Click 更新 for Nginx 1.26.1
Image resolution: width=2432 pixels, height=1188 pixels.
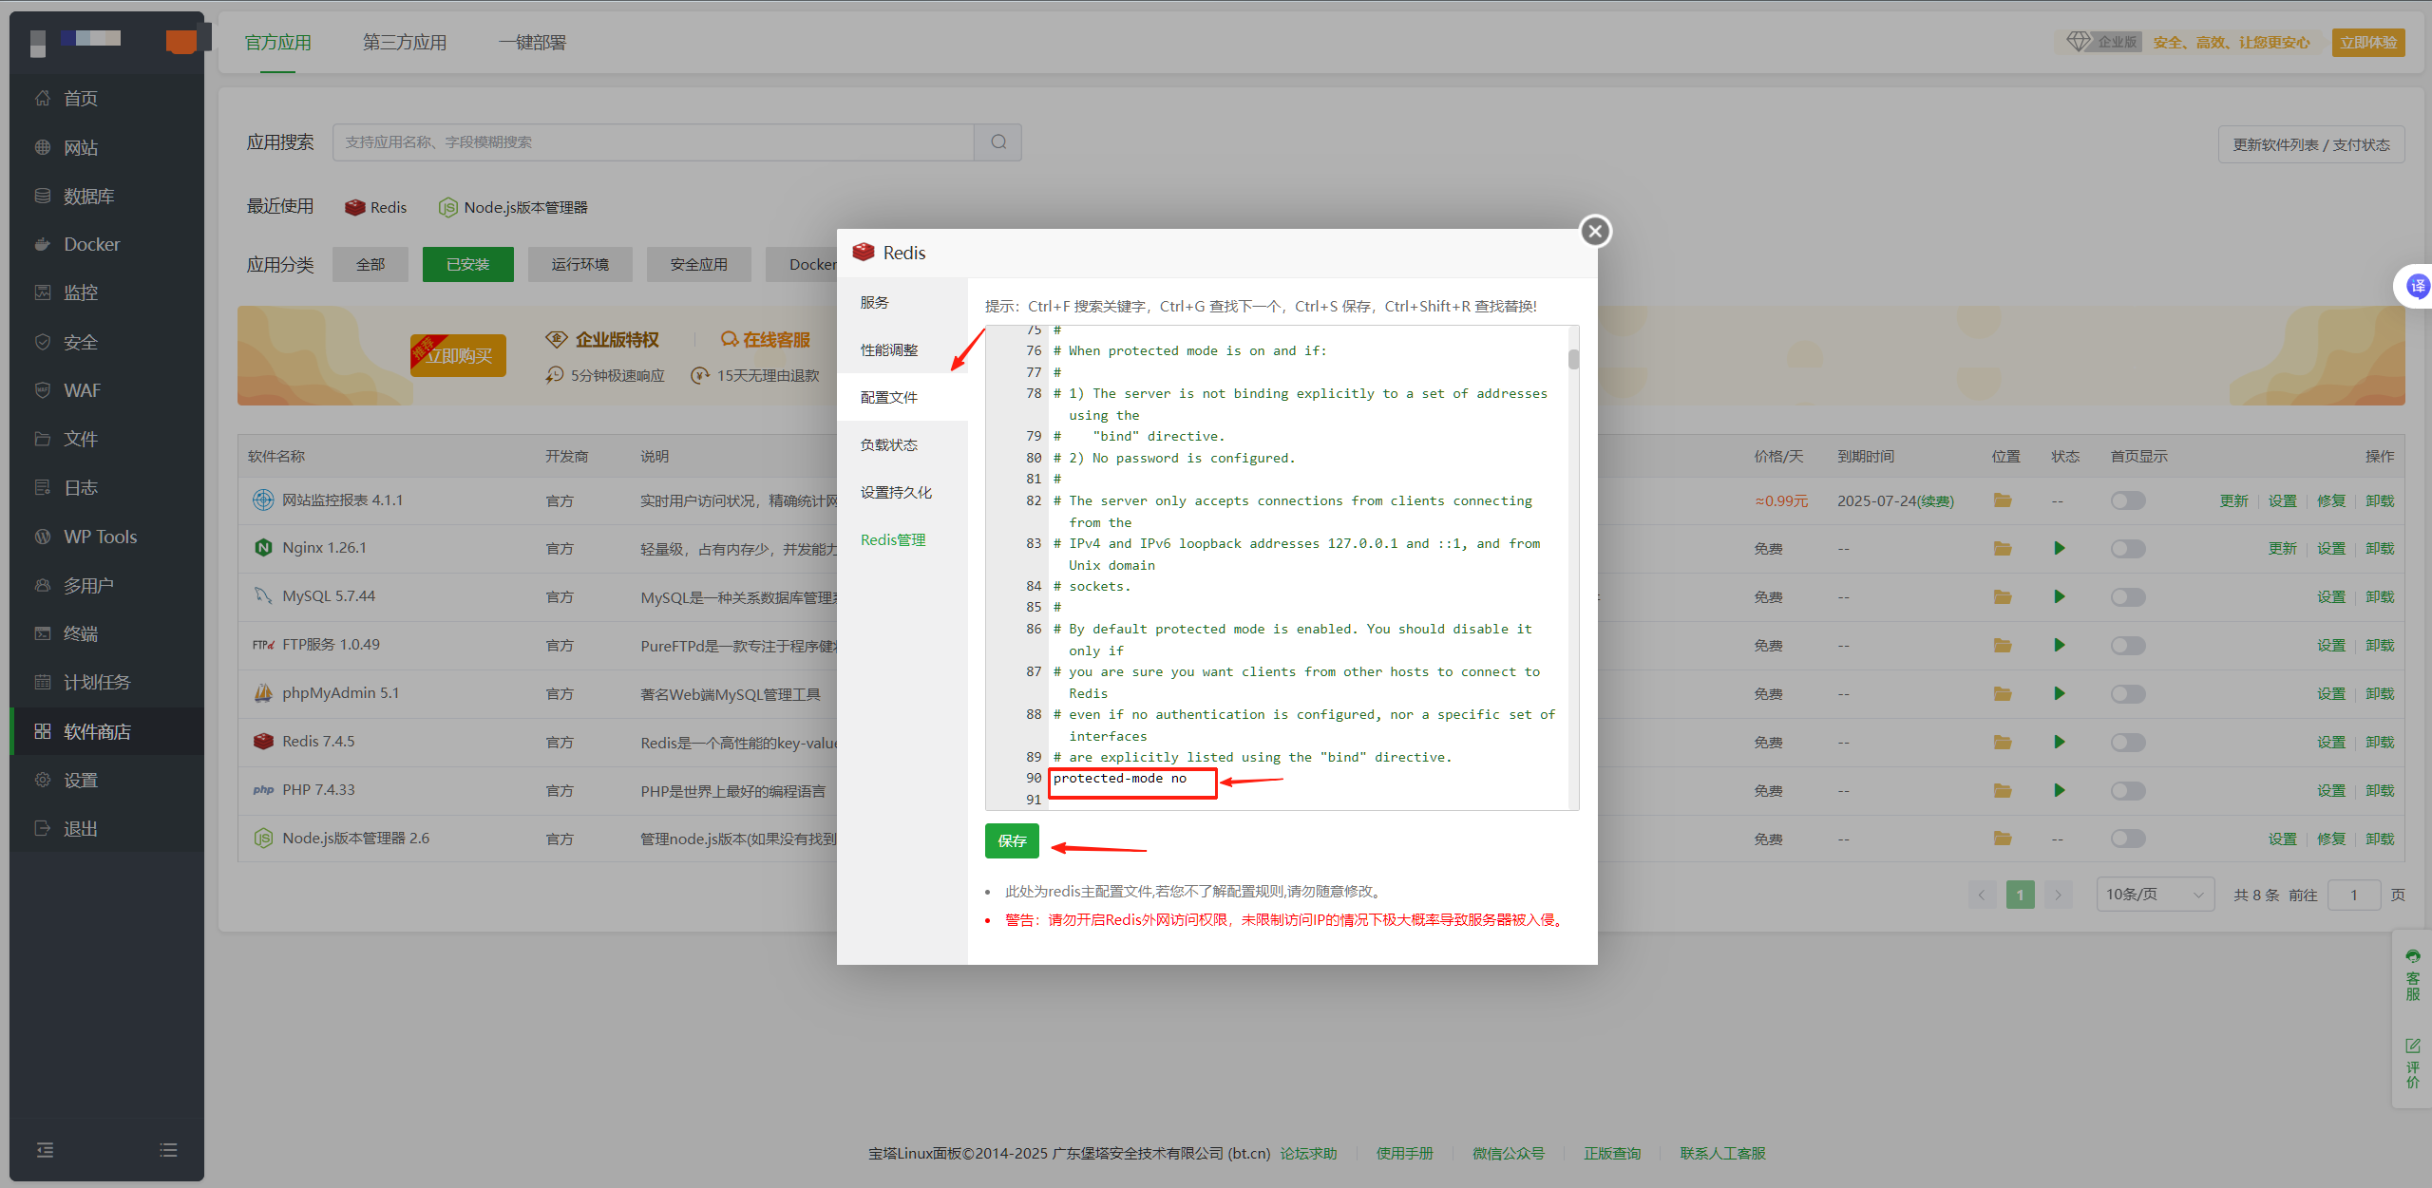point(2282,548)
